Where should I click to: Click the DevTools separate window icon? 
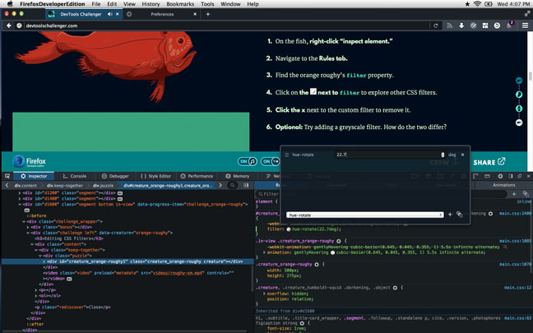(519, 176)
